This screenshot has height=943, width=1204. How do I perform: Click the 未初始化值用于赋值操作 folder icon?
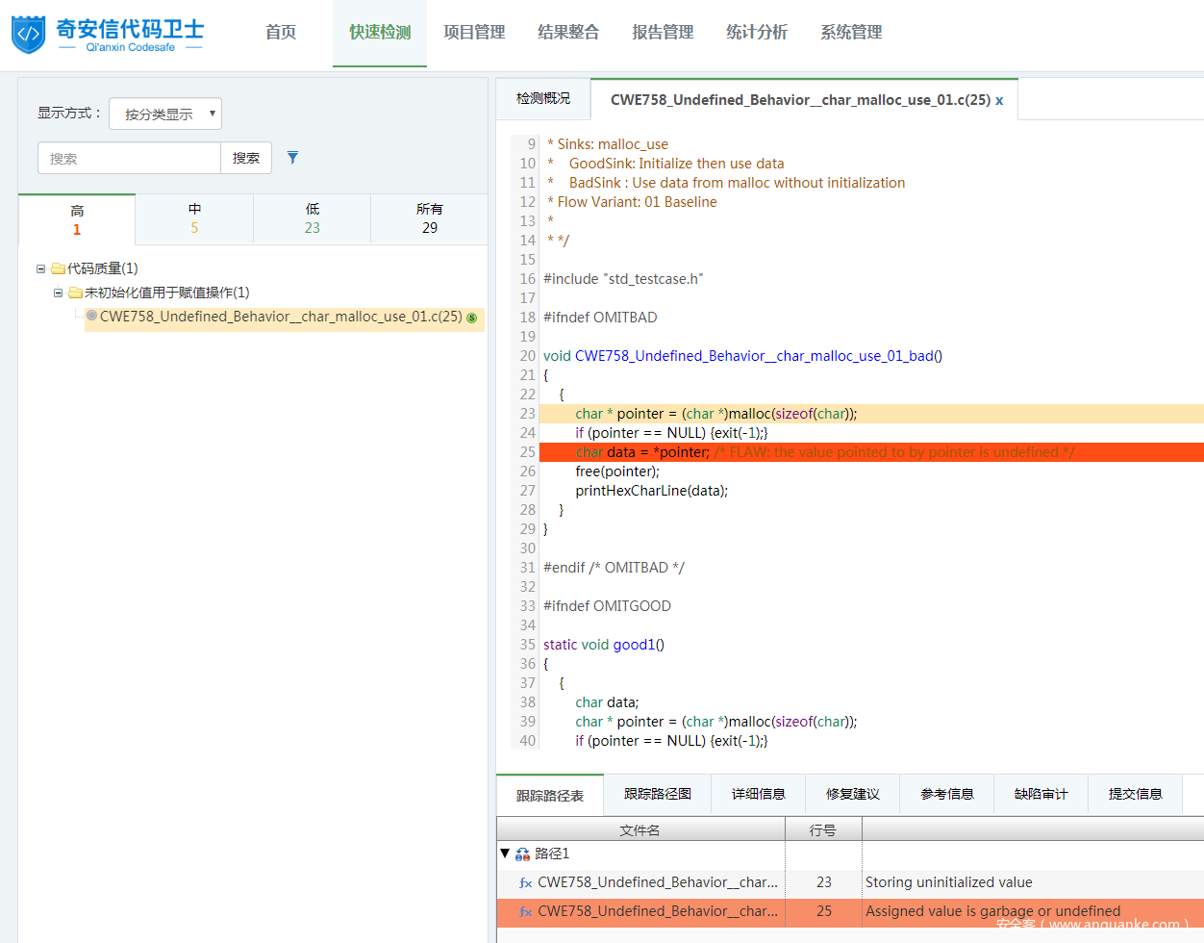(x=75, y=293)
